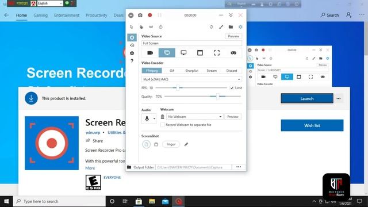Select the Window source icon
The image size is (368, 207).
[x=200, y=53]
